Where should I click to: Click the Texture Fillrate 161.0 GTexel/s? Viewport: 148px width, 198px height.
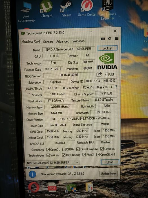104,100
